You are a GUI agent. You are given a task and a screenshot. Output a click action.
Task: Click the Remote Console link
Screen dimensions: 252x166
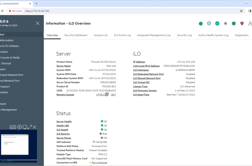tap(65, 95)
